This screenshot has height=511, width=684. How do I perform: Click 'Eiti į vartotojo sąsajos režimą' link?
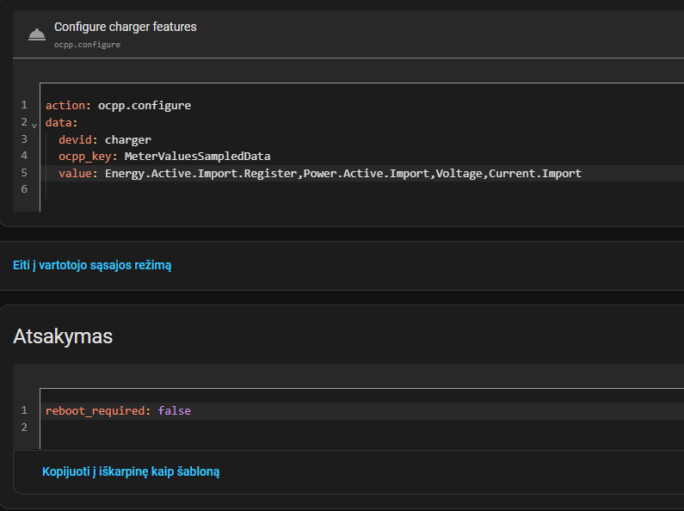pyautogui.click(x=92, y=265)
